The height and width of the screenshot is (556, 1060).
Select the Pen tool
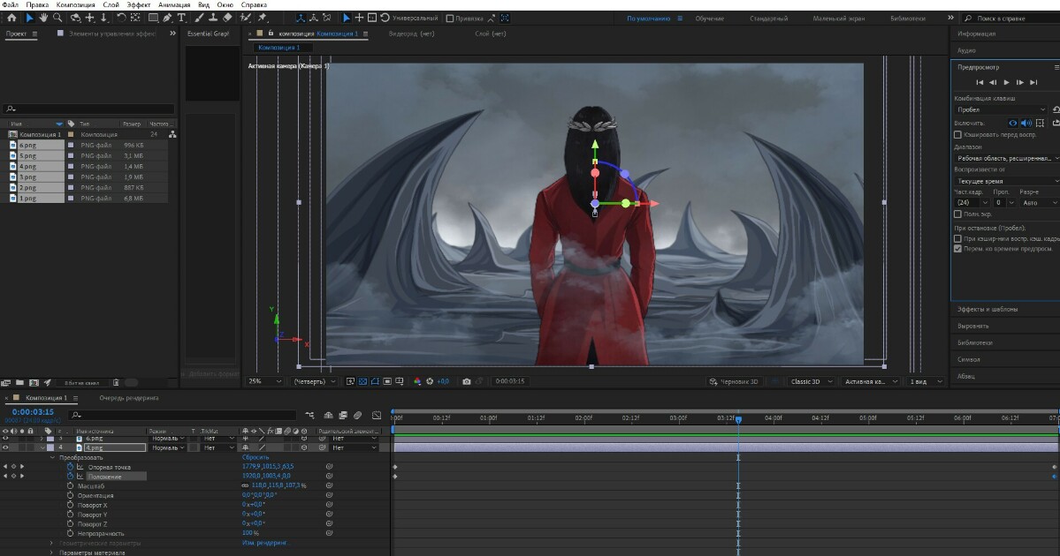tap(167, 18)
